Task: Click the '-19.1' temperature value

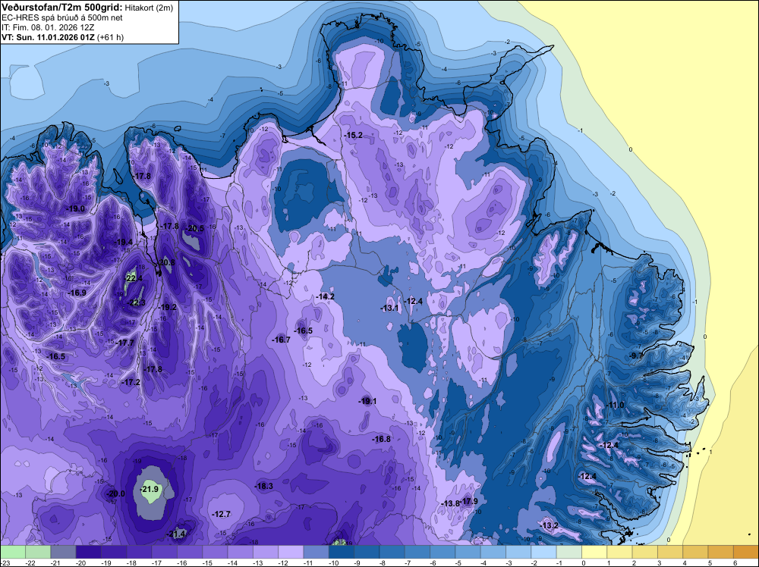Action: [x=367, y=401]
